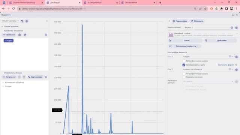This screenshot has height=135, width=240.
Task: Click the browser address bar URL
Action: (54, 9)
